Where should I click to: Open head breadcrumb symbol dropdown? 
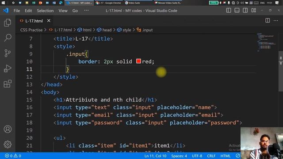[104, 30]
